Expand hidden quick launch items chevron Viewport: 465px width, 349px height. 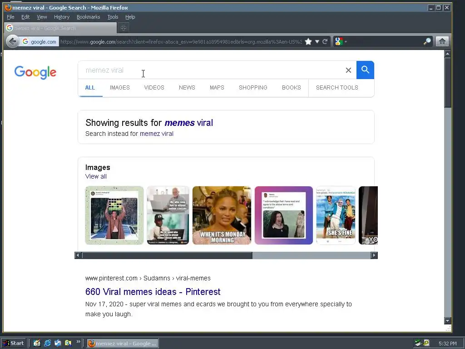click(78, 342)
